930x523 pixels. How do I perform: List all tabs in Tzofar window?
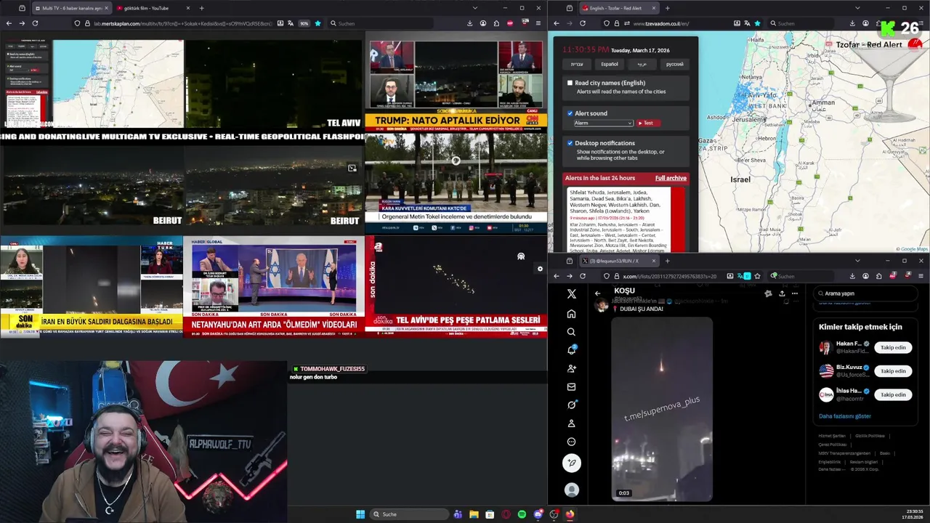[x=857, y=8]
